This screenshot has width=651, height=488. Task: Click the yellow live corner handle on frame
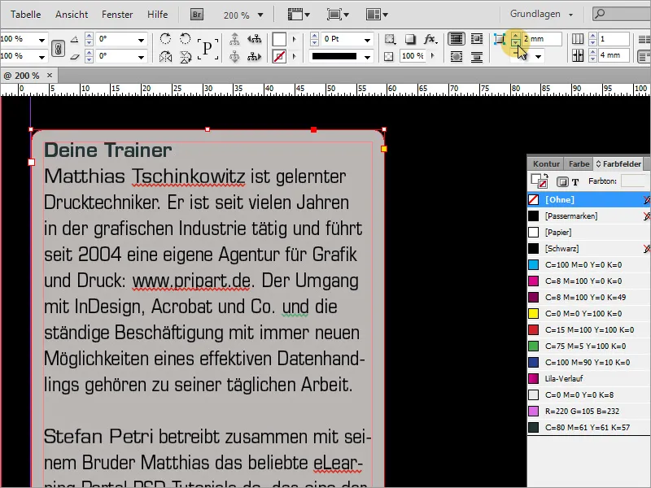point(383,149)
